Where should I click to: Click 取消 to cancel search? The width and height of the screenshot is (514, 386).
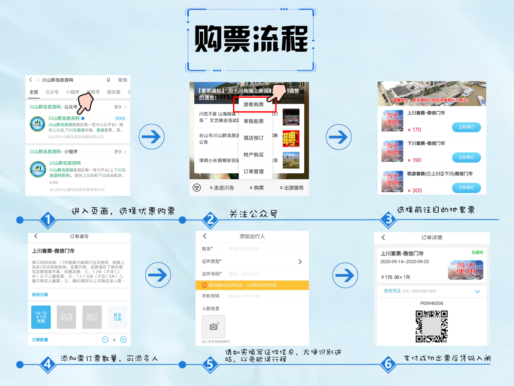click(x=122, y=80)
